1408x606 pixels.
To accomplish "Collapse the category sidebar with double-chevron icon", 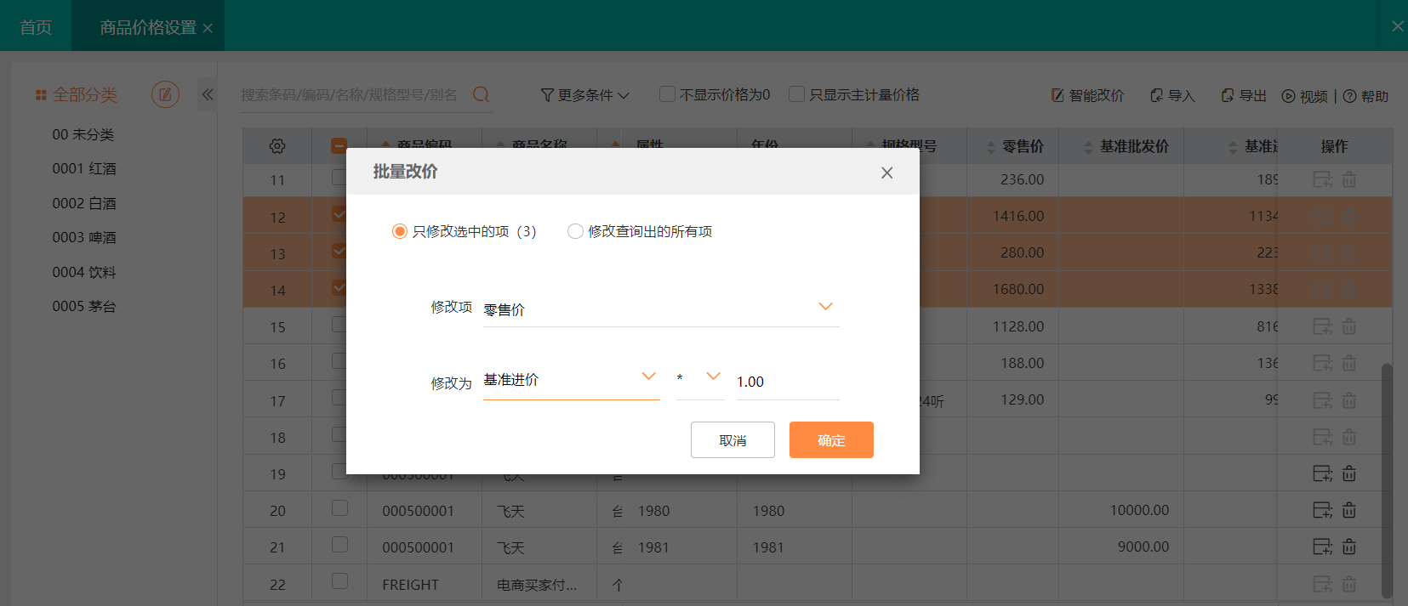I will [208, 94].
